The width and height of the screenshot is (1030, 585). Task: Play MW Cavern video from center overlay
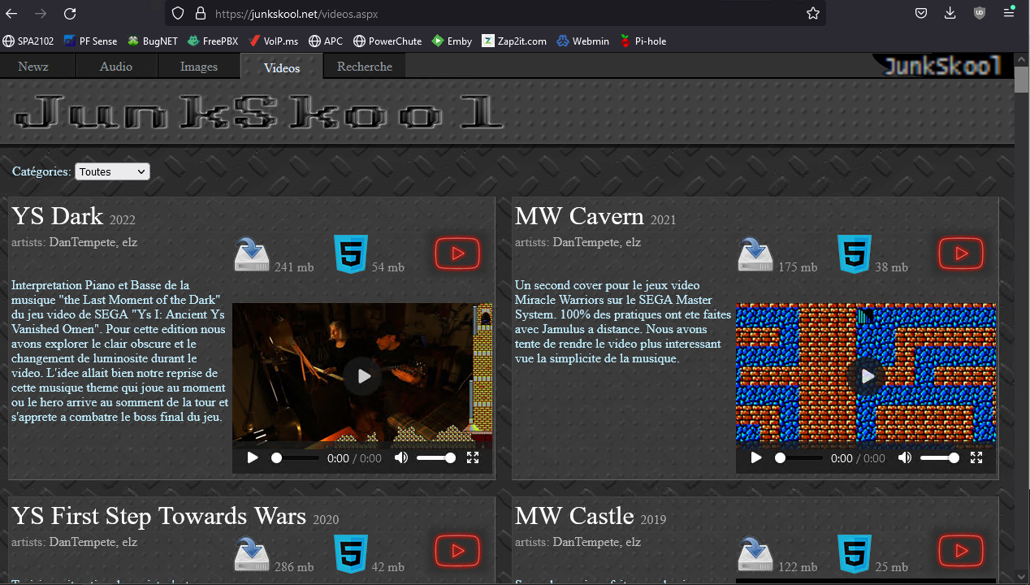click(867, 376)
